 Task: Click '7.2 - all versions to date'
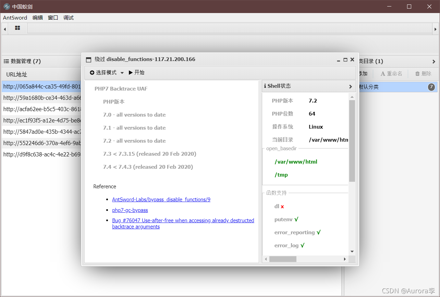pos(134,141)
